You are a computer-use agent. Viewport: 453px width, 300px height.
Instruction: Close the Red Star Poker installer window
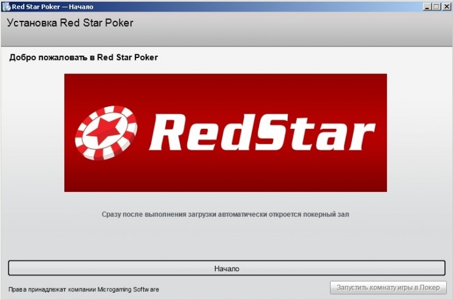tap(446, 6)
